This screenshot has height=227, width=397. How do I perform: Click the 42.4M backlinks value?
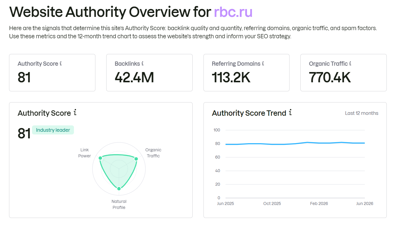134,77
